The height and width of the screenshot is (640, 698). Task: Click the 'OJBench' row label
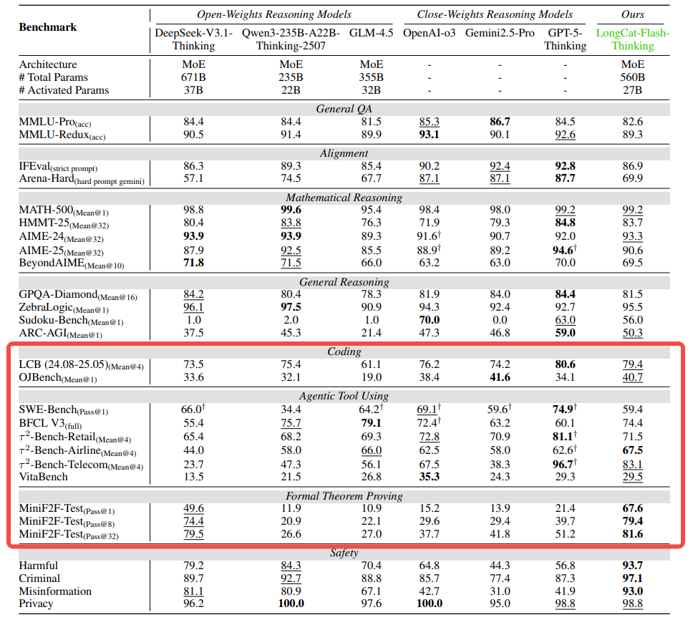(x=58, y=378)
